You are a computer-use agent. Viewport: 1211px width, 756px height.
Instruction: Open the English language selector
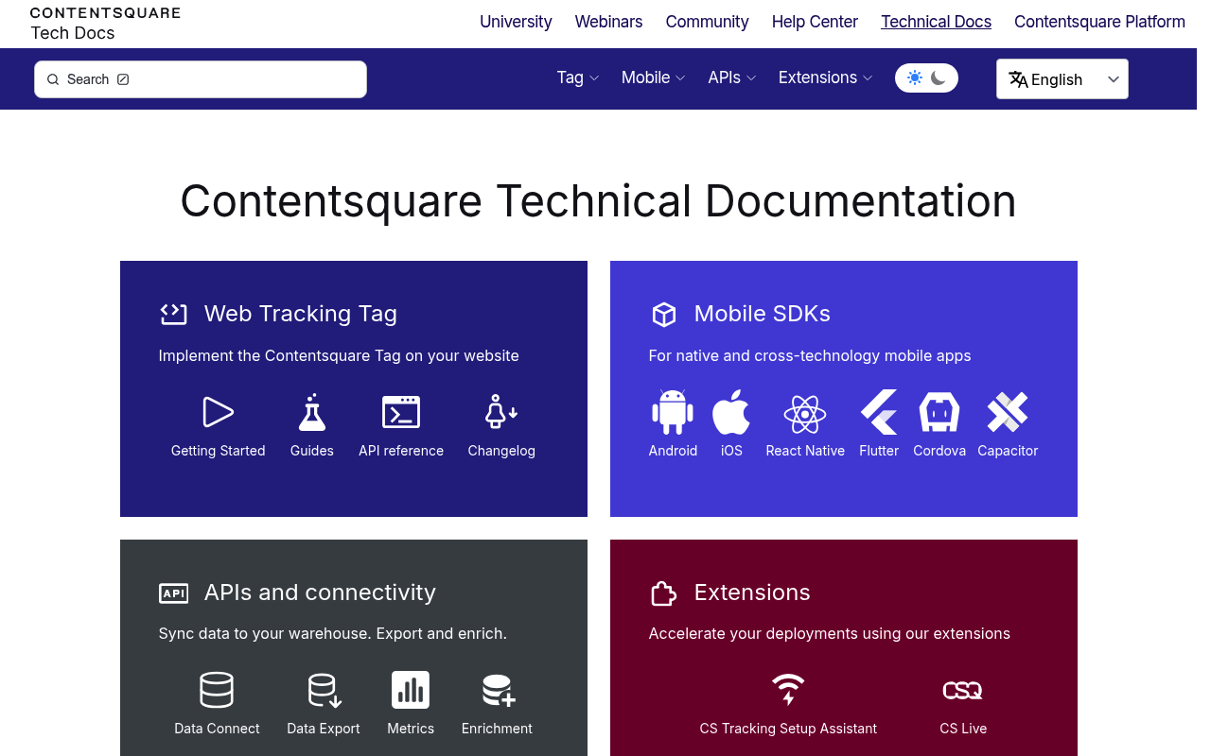tap(1062, 79)
